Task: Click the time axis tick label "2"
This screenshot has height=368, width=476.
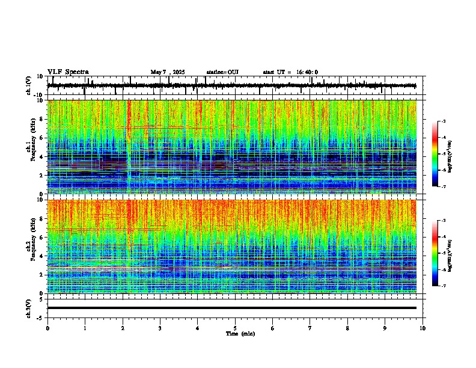Action: pos(123,328)
